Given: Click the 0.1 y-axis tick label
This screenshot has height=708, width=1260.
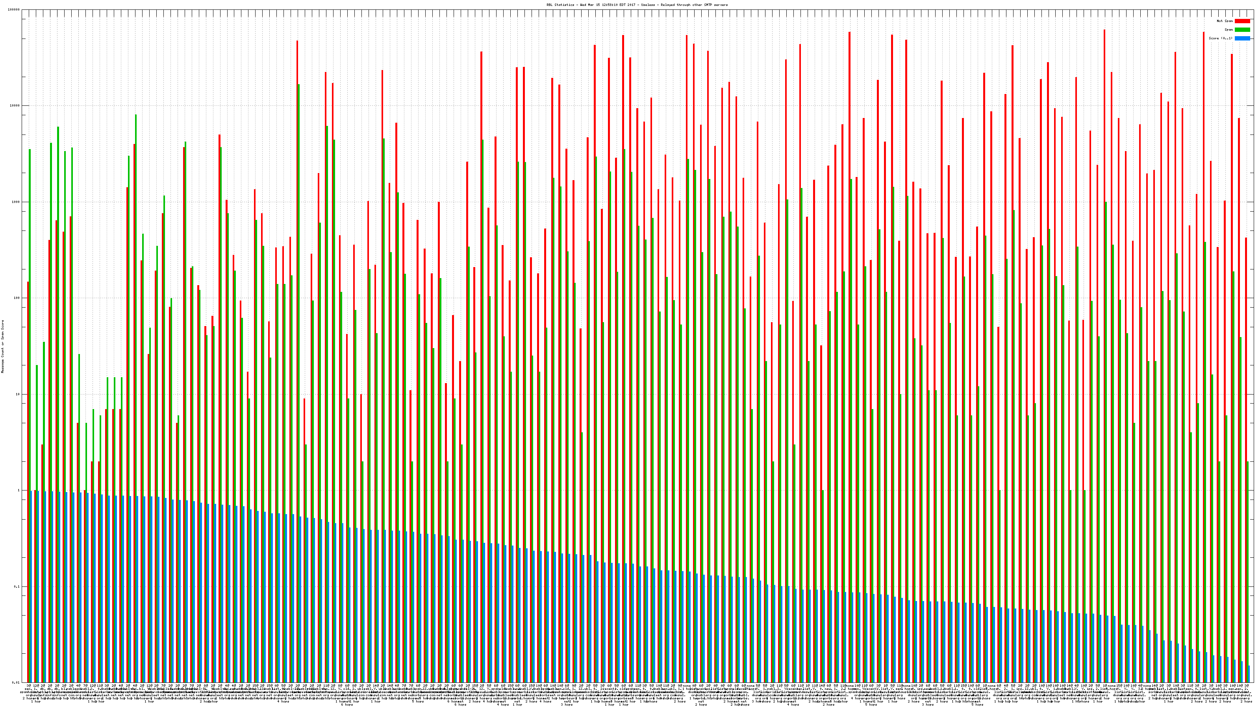Looking at the screenshot, I should pyautogui.click(x=17, y=587).
